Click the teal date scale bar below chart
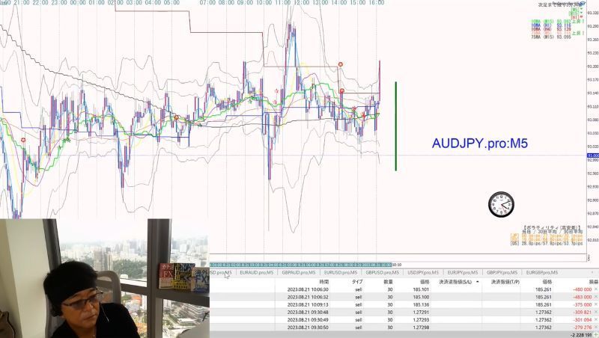 click(x=300, y=265)
